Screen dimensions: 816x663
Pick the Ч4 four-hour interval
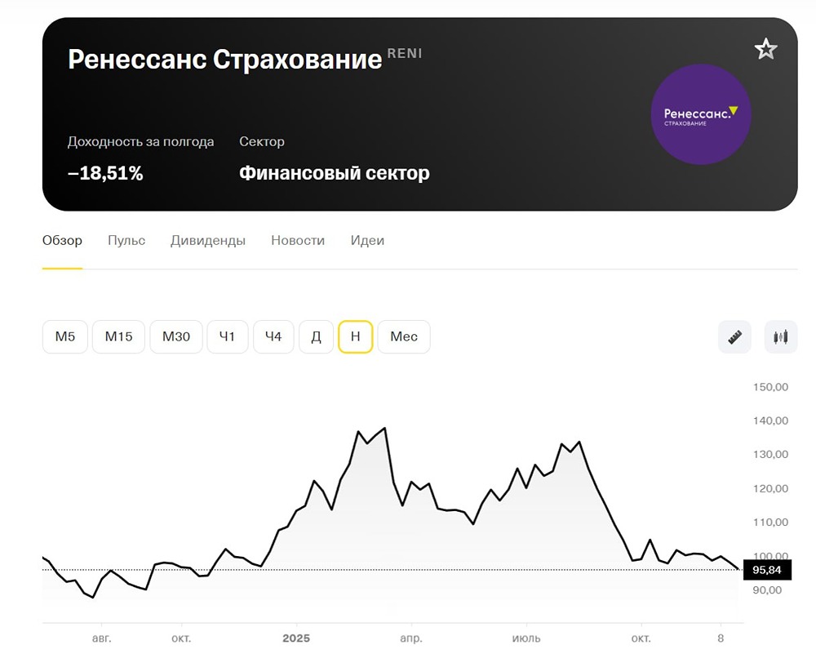pyautogui.click(x=273, y=336)
